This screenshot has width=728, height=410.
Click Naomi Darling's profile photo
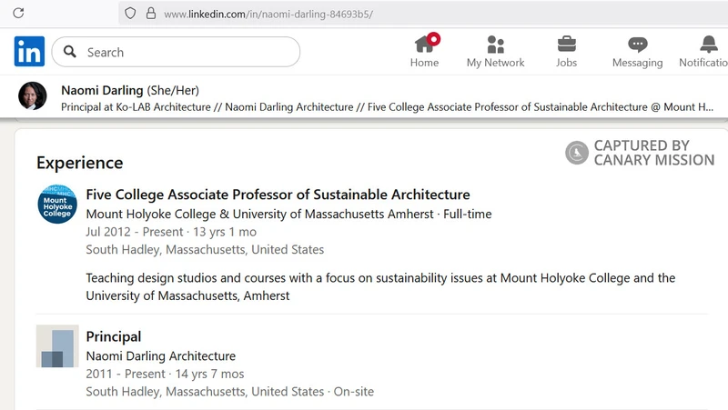[x=33, y=97]
